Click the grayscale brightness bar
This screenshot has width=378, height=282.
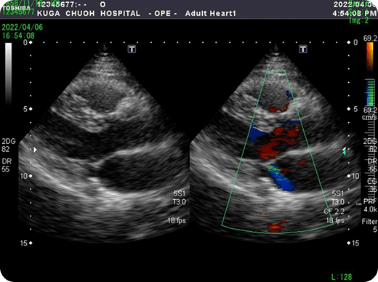(x=9, y=74)
